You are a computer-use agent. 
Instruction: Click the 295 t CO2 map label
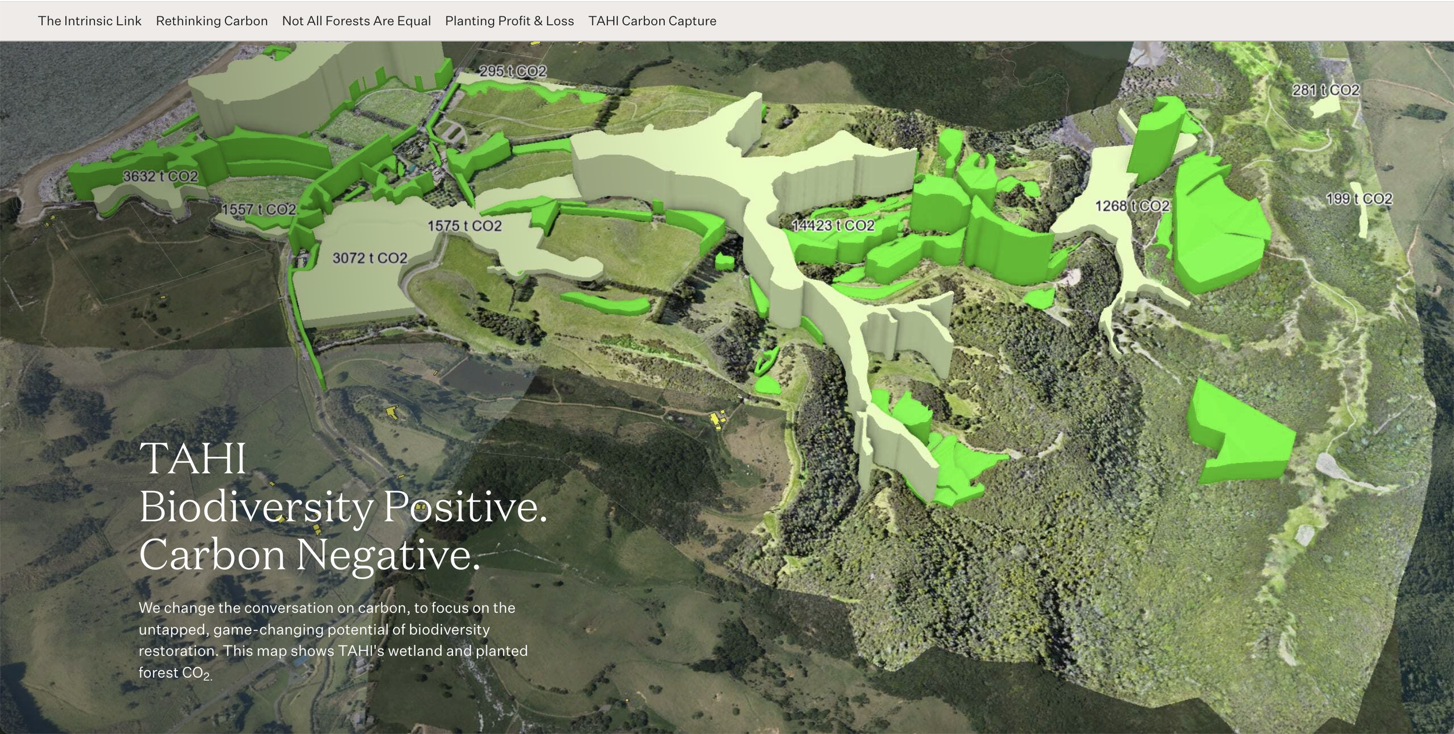(513, 71)
